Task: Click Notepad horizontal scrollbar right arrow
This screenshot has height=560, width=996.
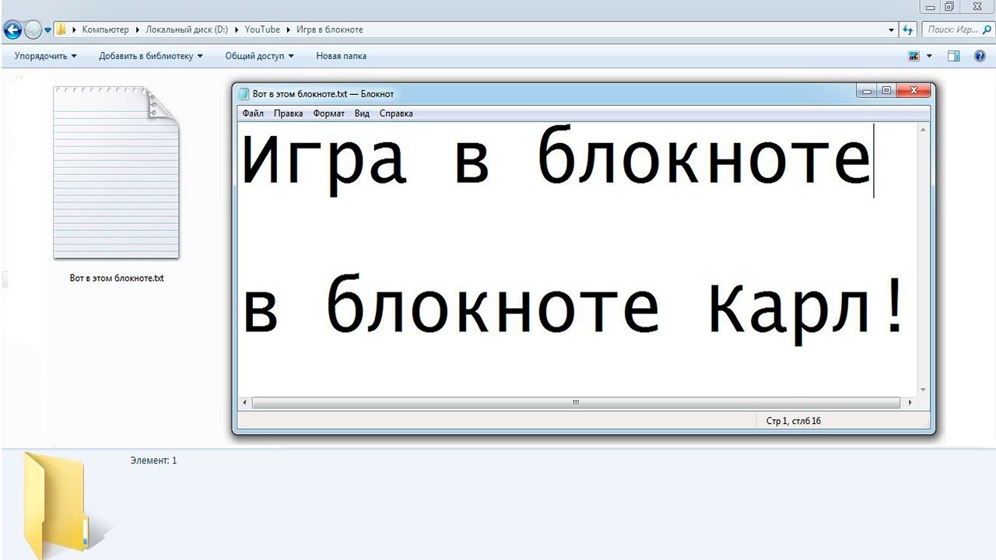Action: 910,403
